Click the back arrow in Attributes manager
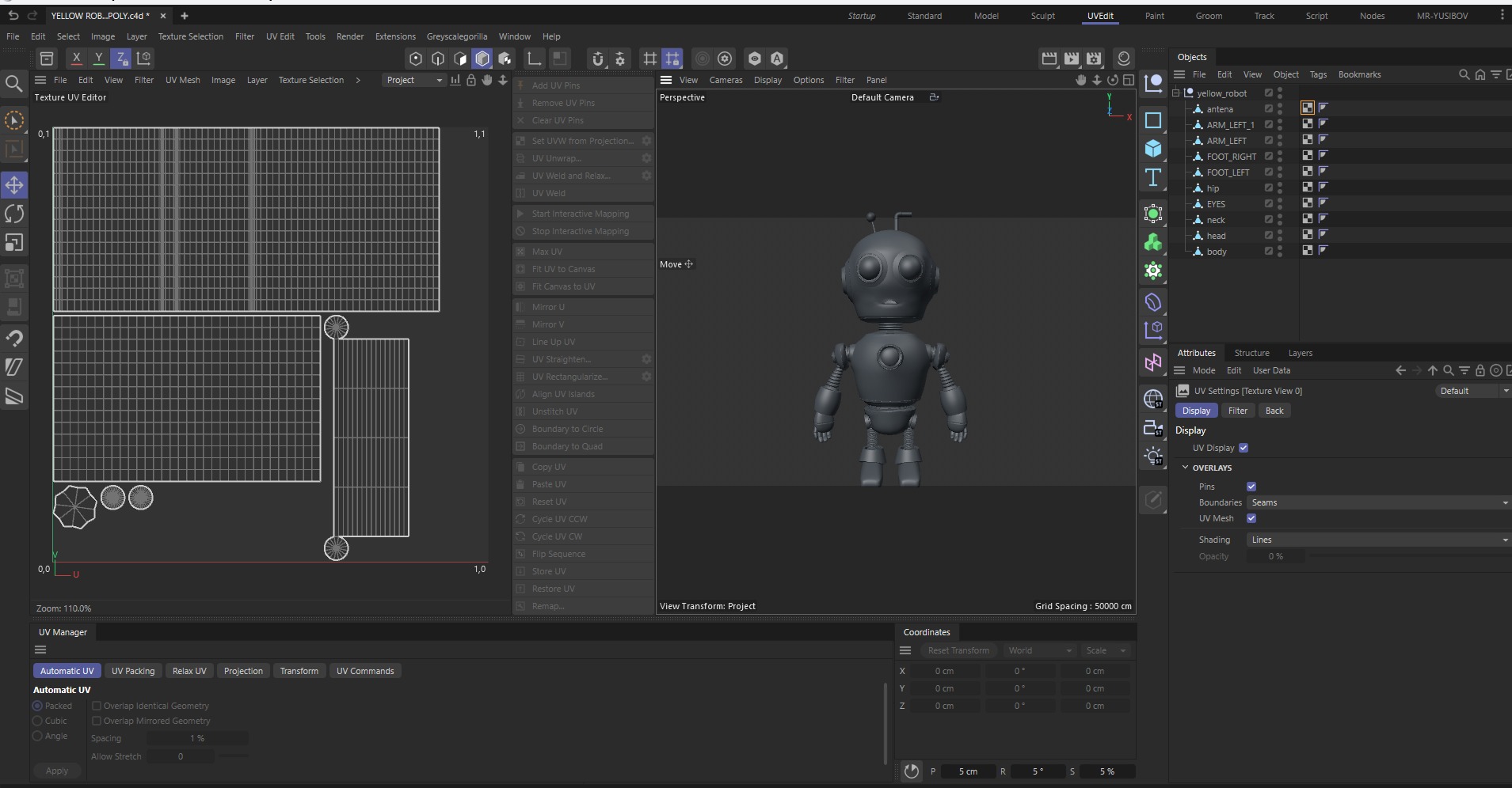1512x788 pixels. (1400, 370)
